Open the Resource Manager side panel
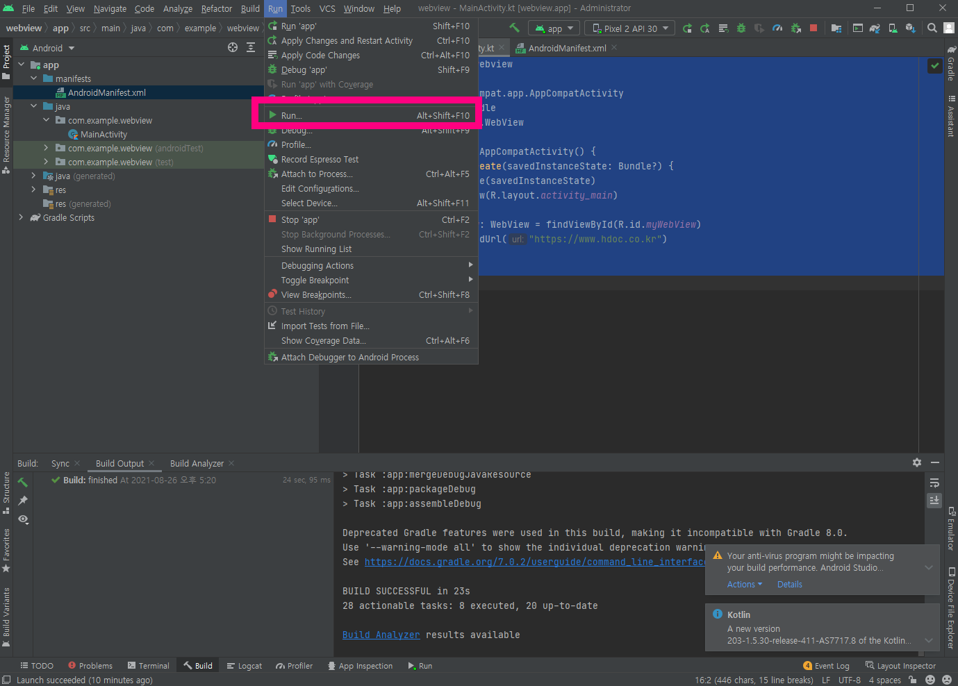Image resolution: width=958 pixels, height=686 pixels. [6, 135]
